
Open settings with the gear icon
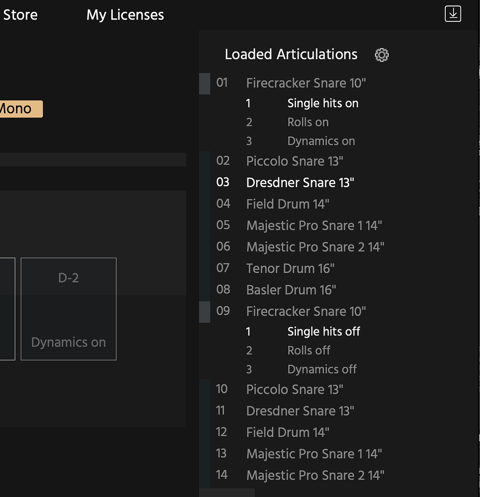(x=381, y=55)
